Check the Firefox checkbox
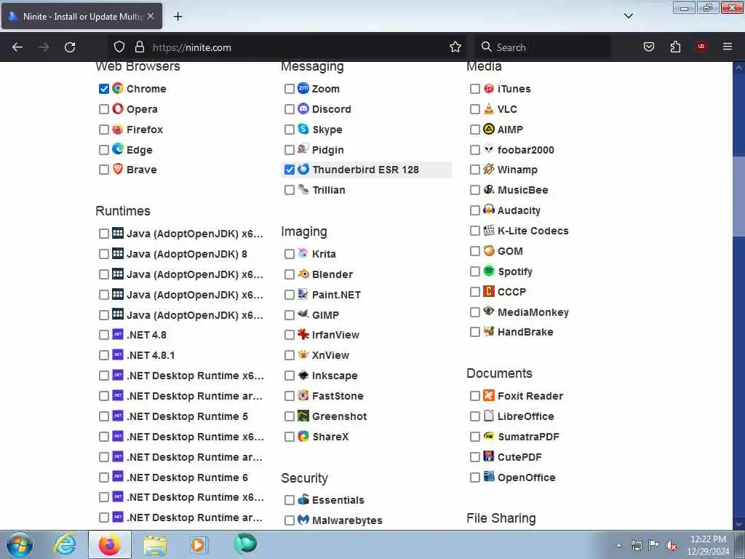 (x=104, y=130)
